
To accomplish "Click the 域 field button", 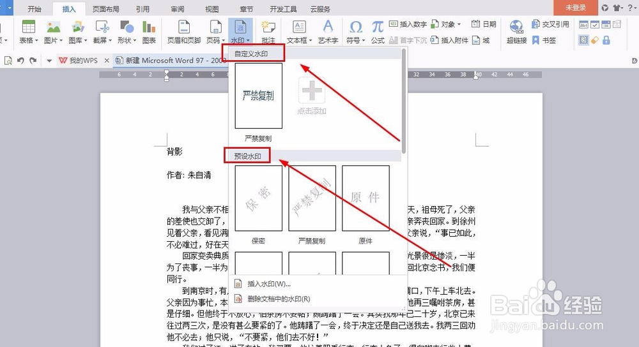I will [481, 40].
